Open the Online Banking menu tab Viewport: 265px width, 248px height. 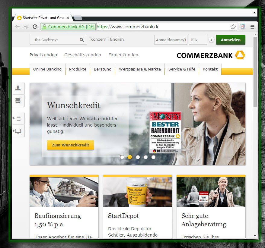(47, 69)
